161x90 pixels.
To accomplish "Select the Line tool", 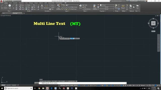I will tap(2, 6).
